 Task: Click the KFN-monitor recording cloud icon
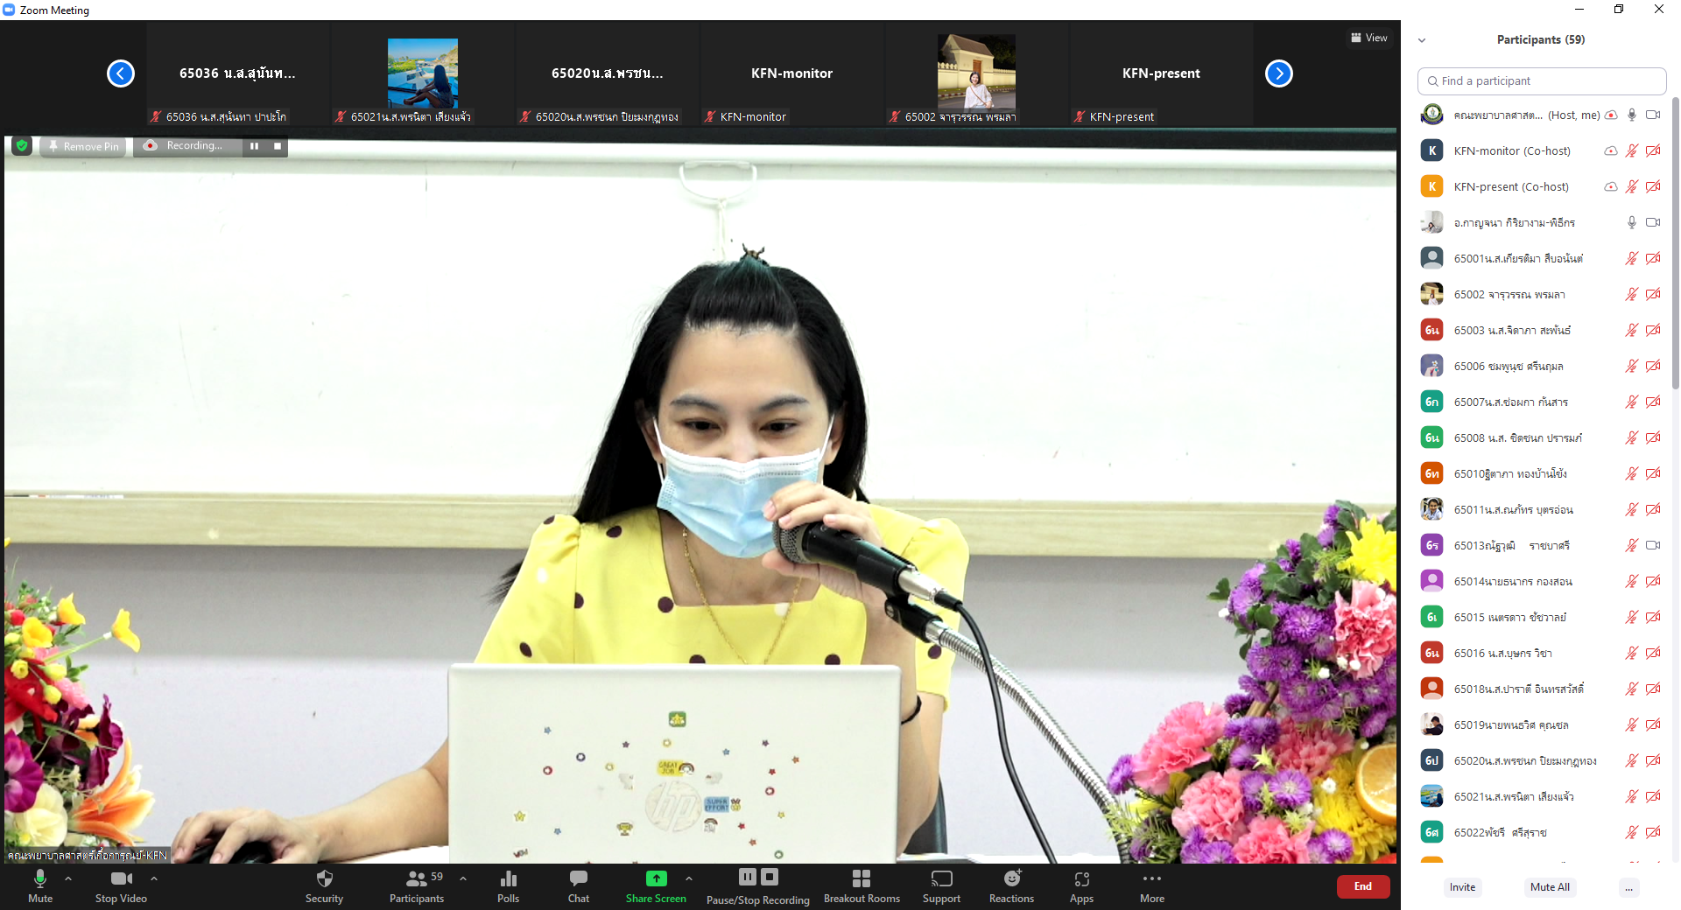1611,150
